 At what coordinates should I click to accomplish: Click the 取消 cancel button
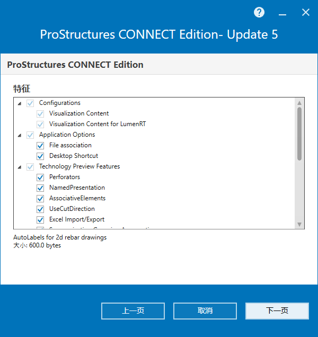pos(205,311)
